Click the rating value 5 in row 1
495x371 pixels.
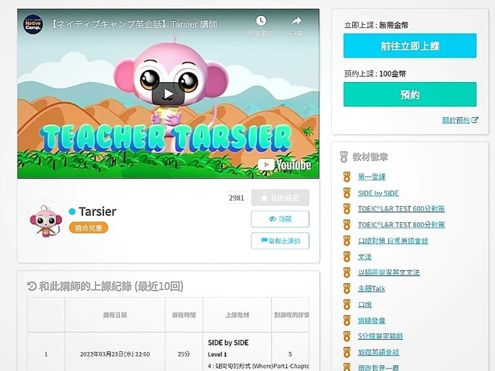coord(290,354)
